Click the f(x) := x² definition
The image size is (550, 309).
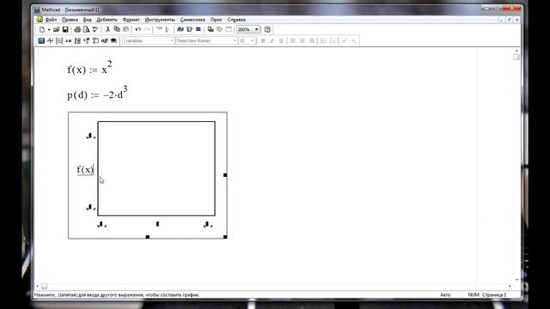pos(89,67)
